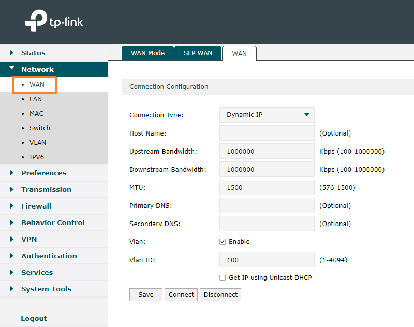The image size is (414, 327).
Task: Click the Disconnect button
Action: [x=220, y=294]
